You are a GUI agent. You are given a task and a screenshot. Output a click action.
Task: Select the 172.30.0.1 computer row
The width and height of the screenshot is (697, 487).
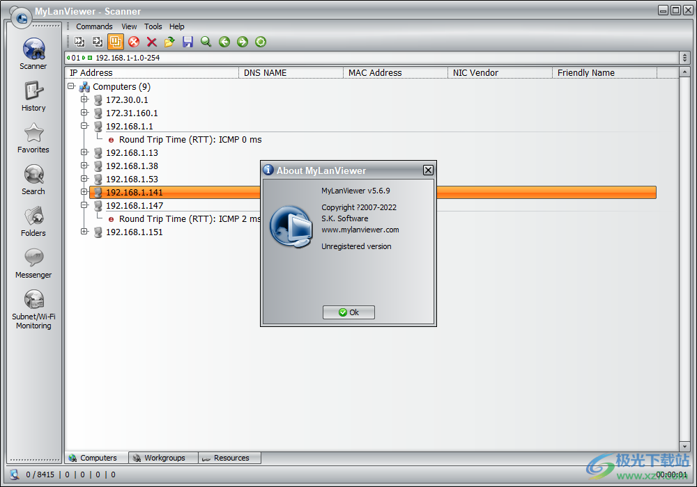click(127, 99)
